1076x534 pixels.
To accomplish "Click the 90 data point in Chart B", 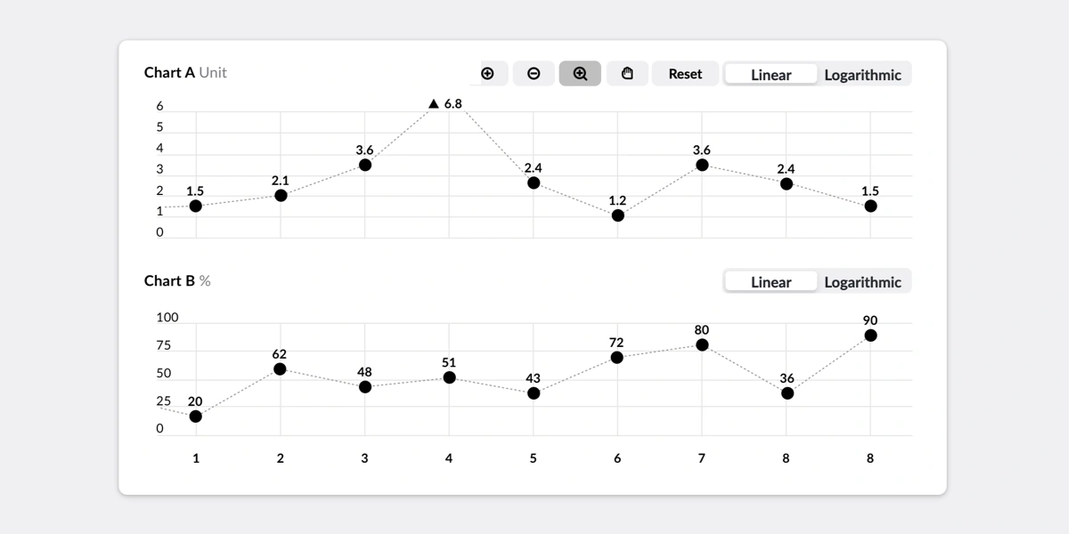I will (870, 336).
